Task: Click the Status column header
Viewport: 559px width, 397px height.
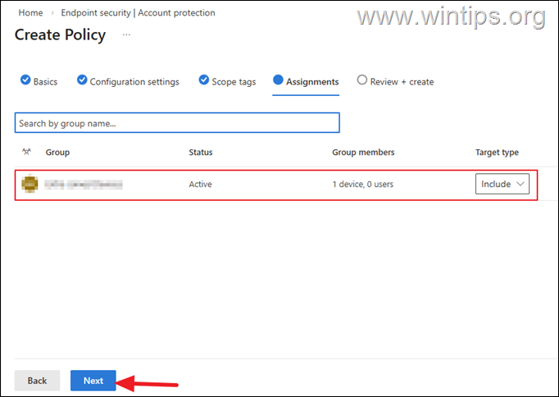Action: tap(201, 153)
